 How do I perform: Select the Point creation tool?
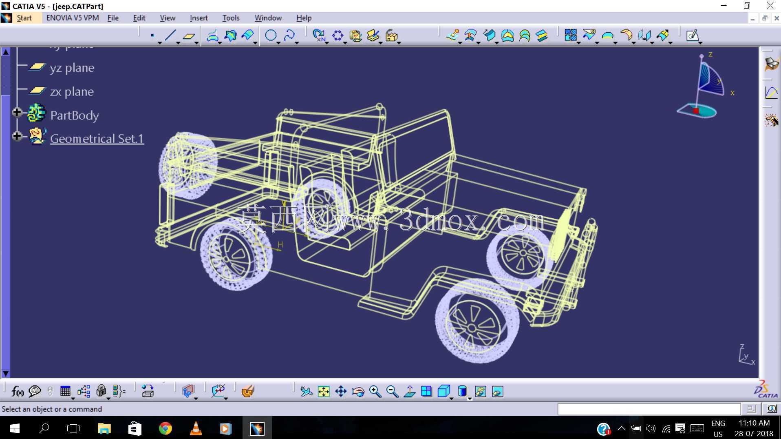click(152, 35)
